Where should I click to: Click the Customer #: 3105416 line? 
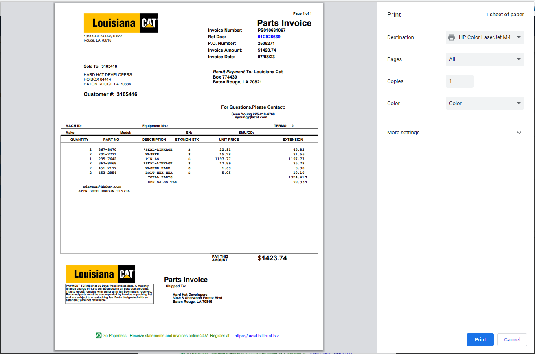110,94
